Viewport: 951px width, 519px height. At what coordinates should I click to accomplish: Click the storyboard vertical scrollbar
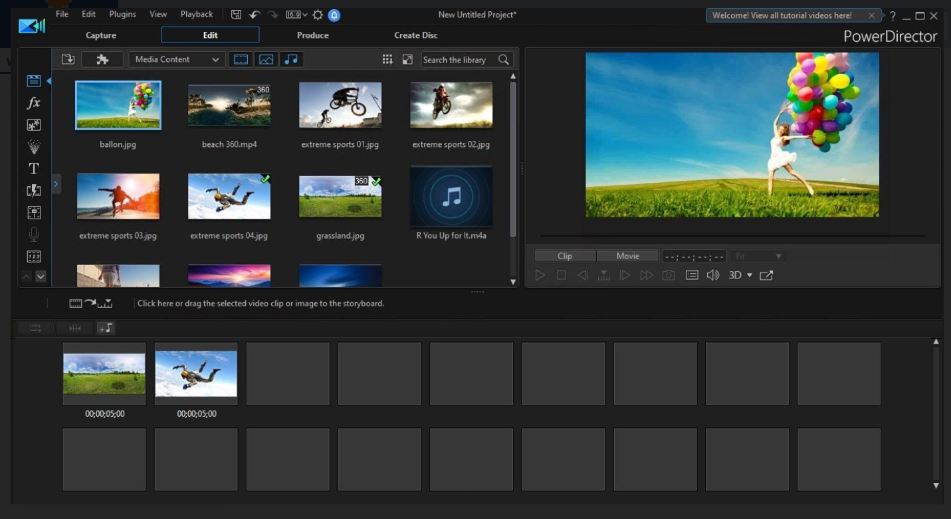tap(936, 415)
